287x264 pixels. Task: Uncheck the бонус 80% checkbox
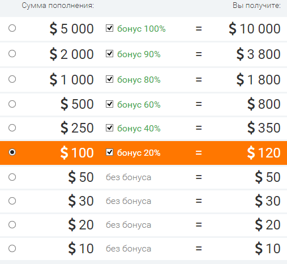coord(109,79)
